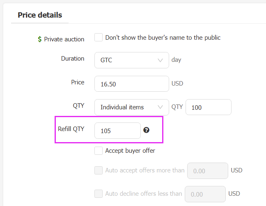This screenshot has width=266, height=206.
Task: Focus the QTY field showing 100
Action: coord(209,107)
